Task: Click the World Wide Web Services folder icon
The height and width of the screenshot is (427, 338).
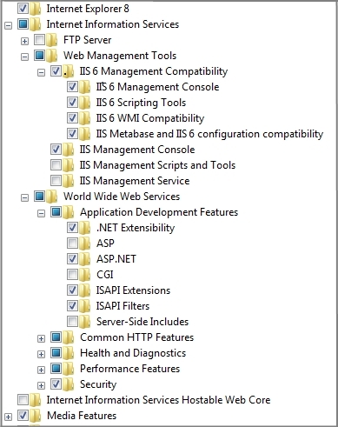Action: click(x=52, y=197)
